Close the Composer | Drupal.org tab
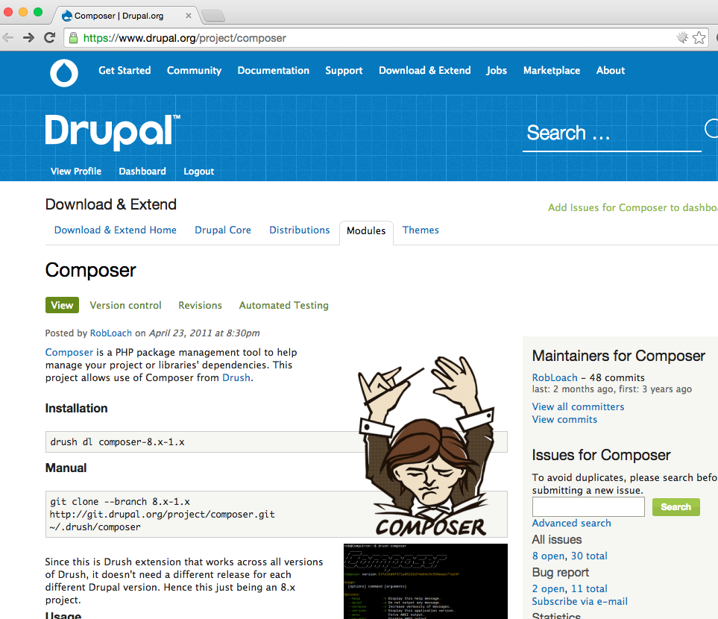 [x=188, y=16]
